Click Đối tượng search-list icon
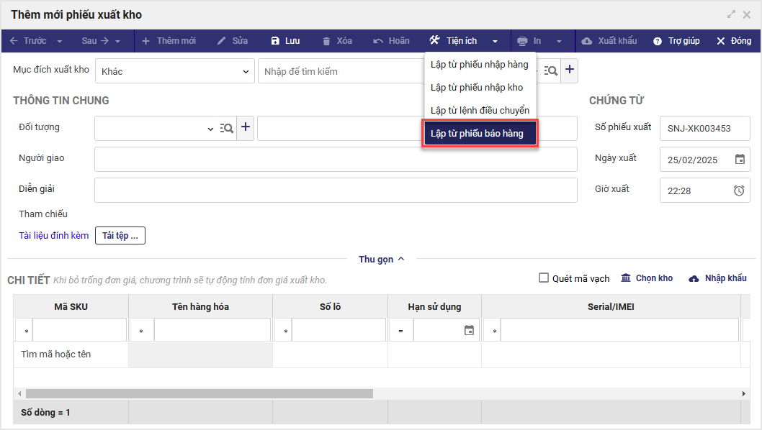Image resolution: width=762 pixels, height=430 pixels. point(226,128)
